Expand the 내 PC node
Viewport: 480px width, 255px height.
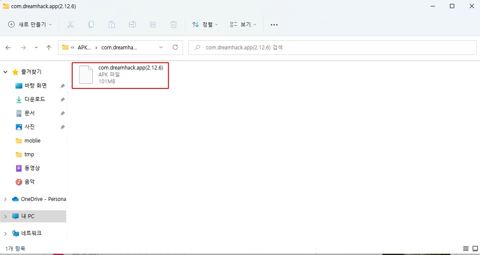[5, 216]
